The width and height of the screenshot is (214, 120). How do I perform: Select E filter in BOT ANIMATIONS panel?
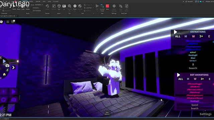210,79
